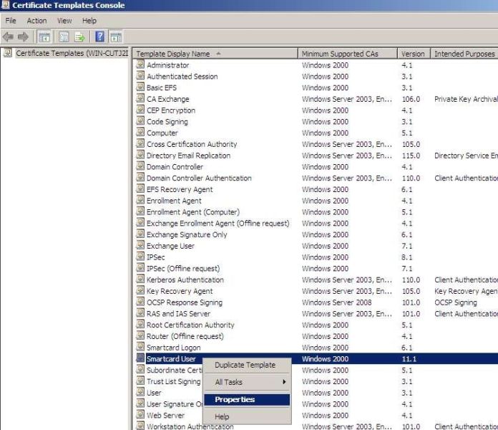Click the Basic EFS template icon
Screen dimensions: 498x430
[140, 87]
